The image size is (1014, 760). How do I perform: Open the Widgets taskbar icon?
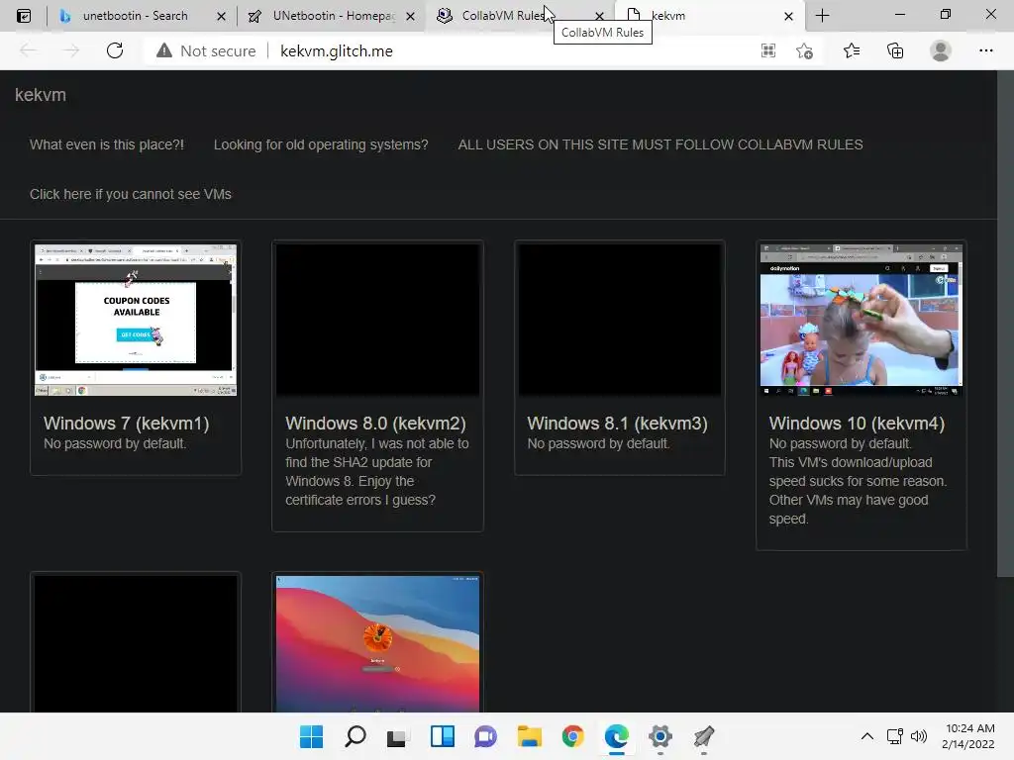pos(443,736)
